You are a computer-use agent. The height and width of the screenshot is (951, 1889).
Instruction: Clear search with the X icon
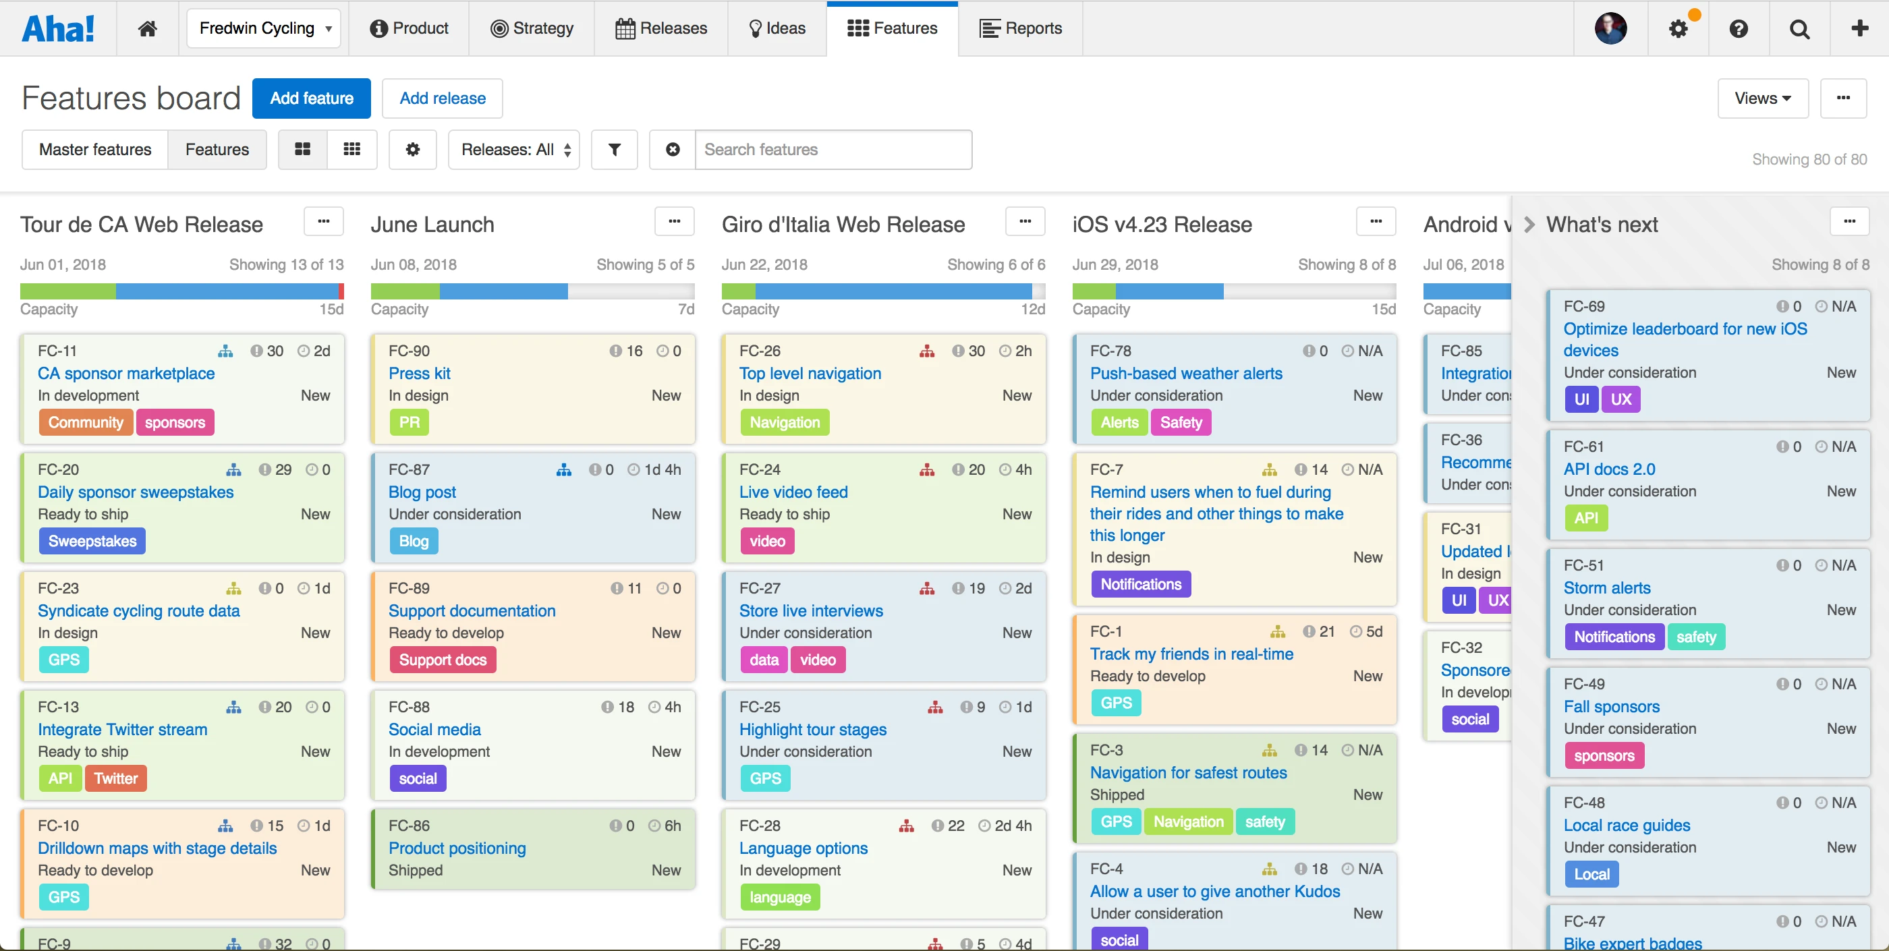[672, 150]
